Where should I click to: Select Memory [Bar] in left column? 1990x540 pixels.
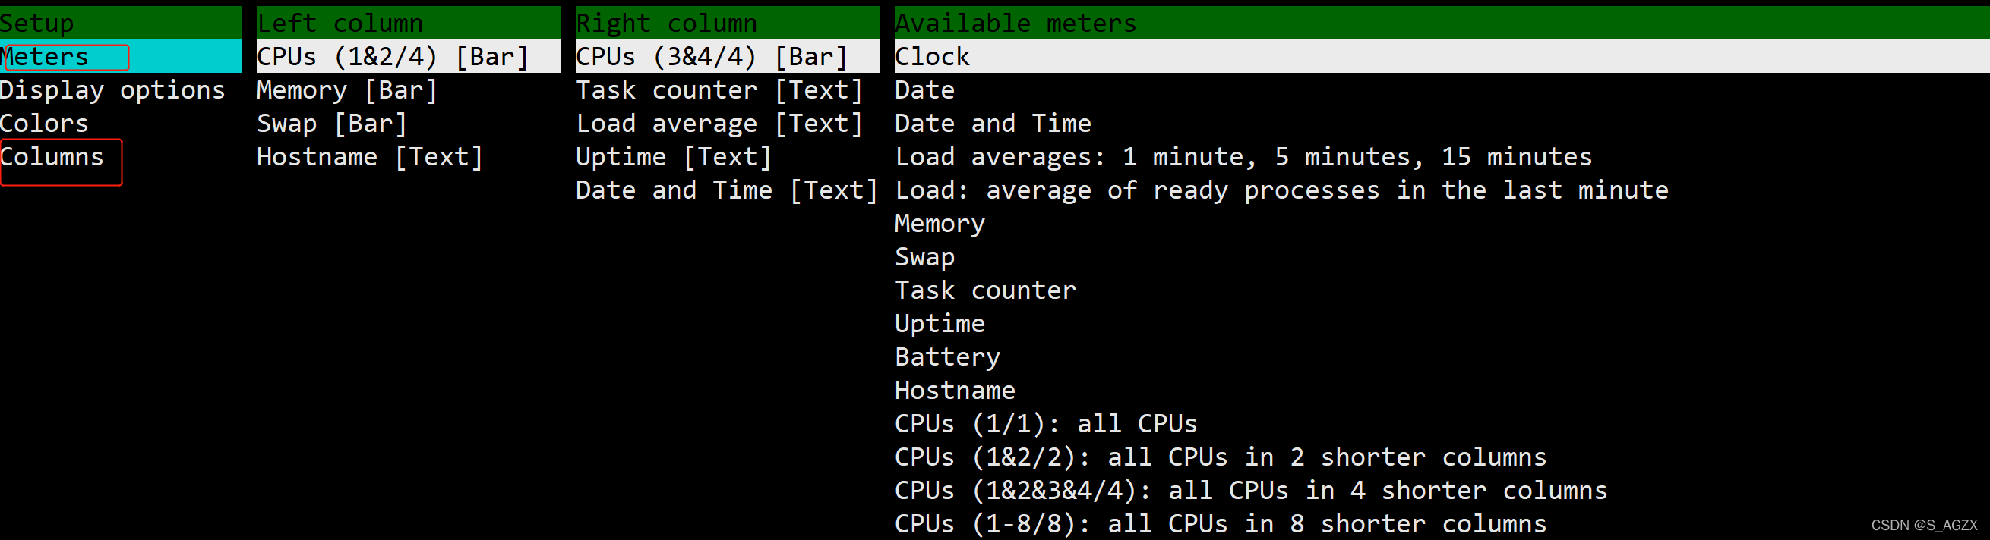click(x=348, y=90)
